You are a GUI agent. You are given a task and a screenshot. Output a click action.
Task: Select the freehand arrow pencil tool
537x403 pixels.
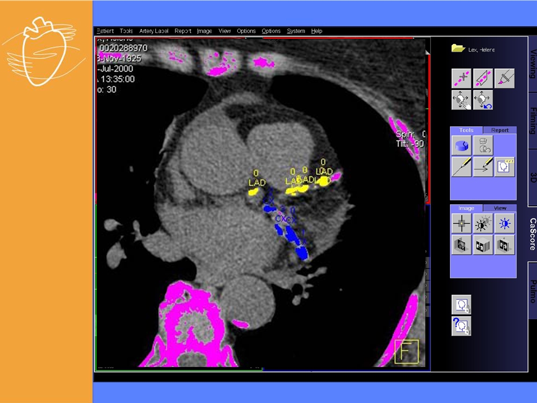point(483,167)
